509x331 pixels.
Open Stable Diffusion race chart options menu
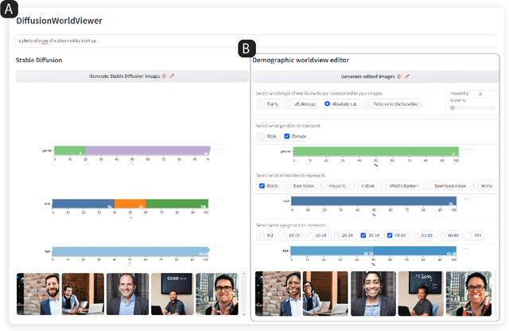[x=219, y=203]
